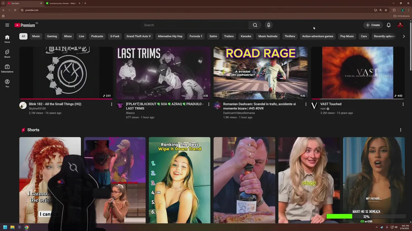Filter by the Live chip
The width and height of the screenshot is (412, 231).
[81, 36]
